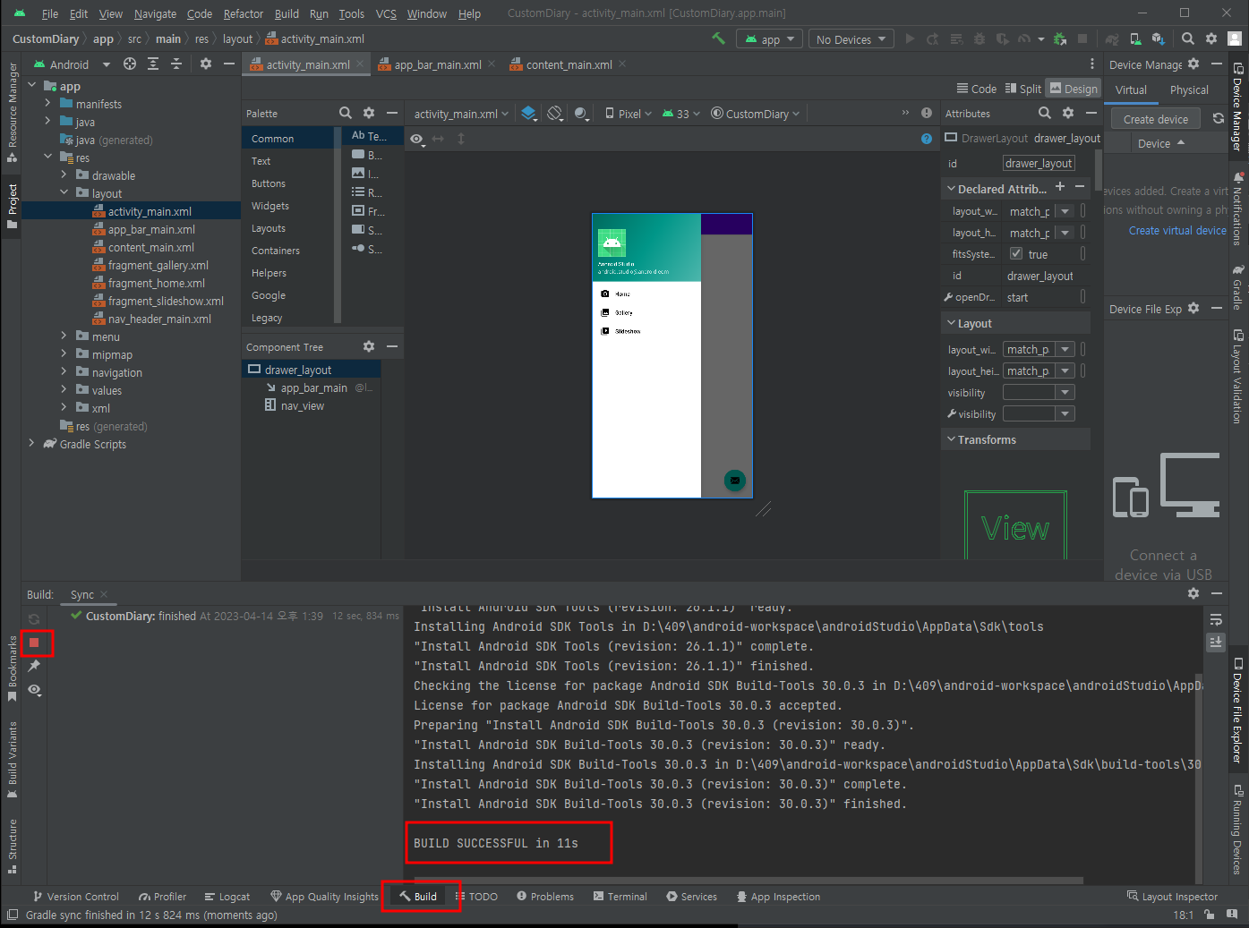This screenshot has width=1249, height=928.
Task: Select the Widgets palette category
Action: click(270, 206)
